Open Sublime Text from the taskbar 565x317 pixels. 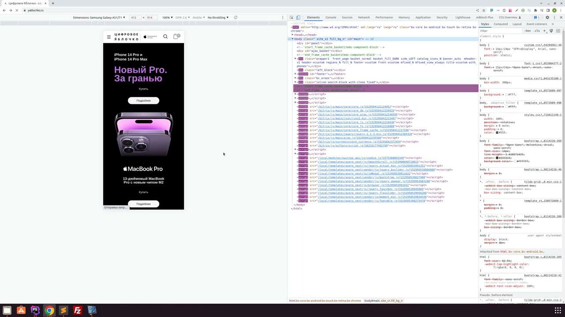tap(63, 310)
